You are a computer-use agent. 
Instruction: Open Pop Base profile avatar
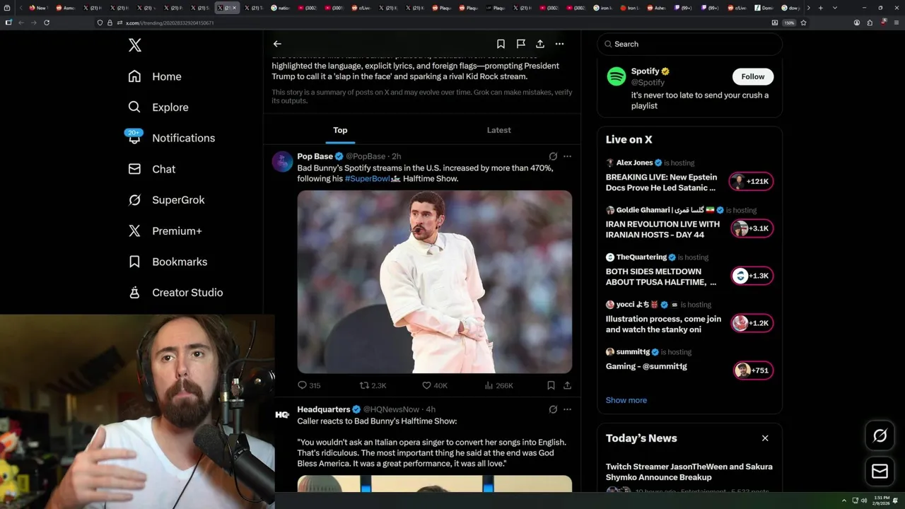click(282, 162)
